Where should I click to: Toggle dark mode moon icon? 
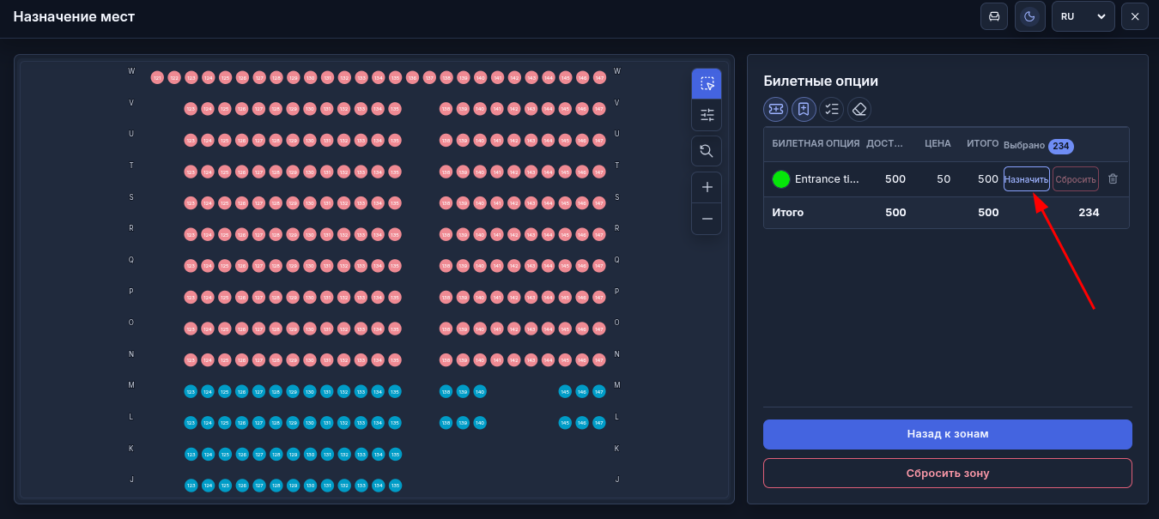[x=1029, y=16]
